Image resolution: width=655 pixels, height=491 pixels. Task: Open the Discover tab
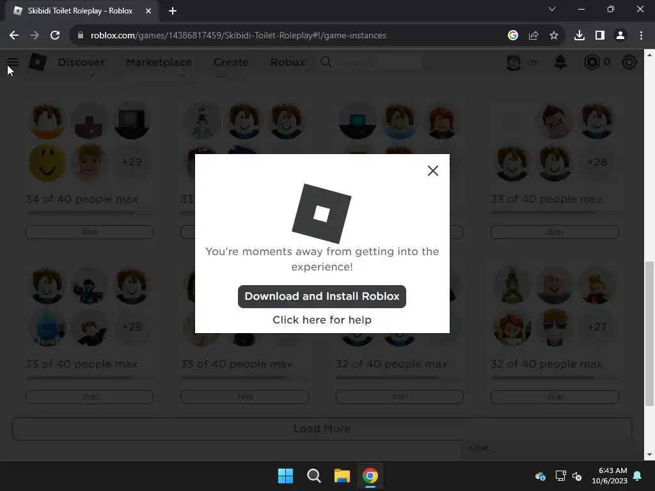click(81, 62)
